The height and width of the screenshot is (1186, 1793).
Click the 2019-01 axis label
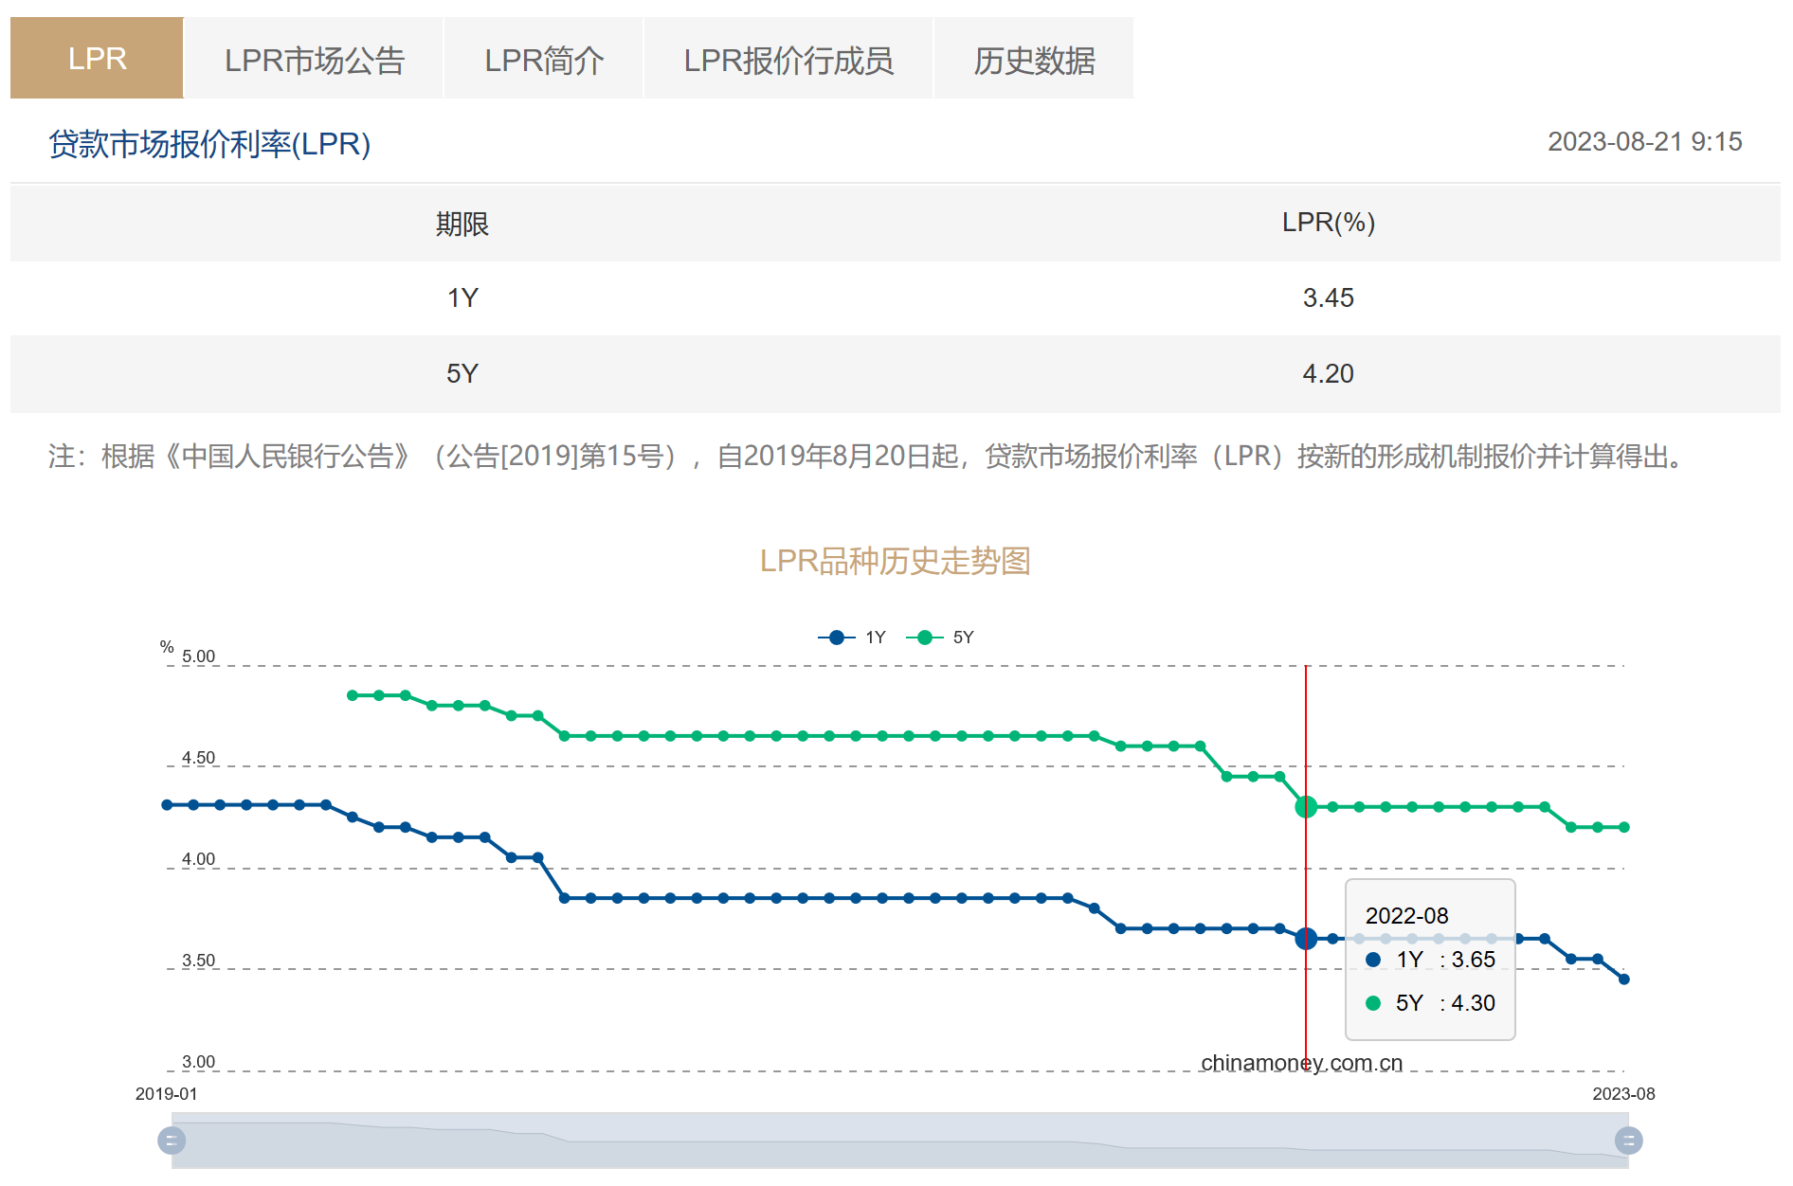pyautogui.click(x=167, y=1094)
